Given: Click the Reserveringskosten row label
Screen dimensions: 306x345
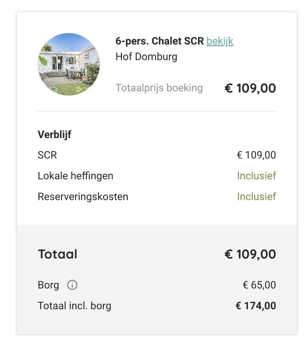Looking at the screenshot, I should [83, 197].
